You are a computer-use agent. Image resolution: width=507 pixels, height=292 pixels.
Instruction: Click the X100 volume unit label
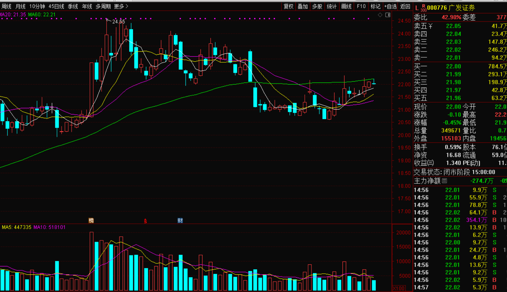click(399, 288)
